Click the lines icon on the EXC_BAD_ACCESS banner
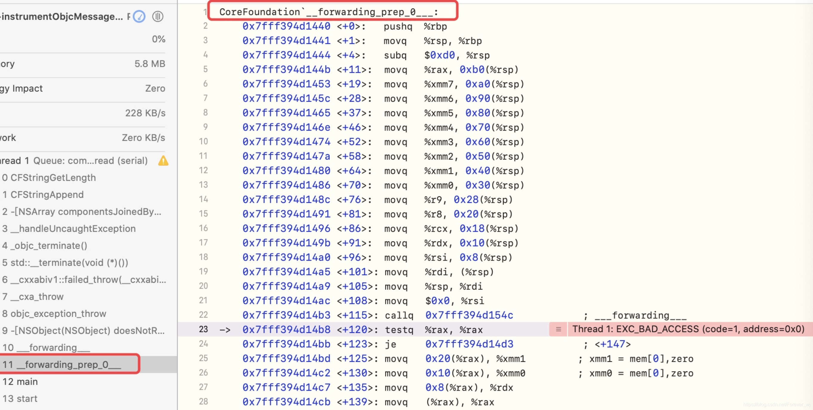The height and width of the screenshot is (410, 813). (558, 329)
